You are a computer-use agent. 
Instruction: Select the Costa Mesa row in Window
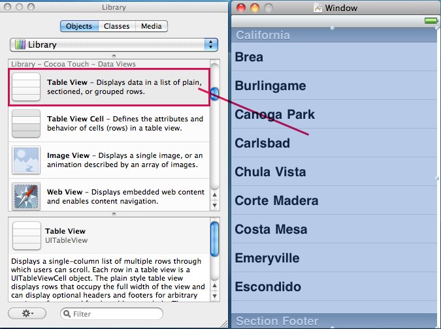334,229
